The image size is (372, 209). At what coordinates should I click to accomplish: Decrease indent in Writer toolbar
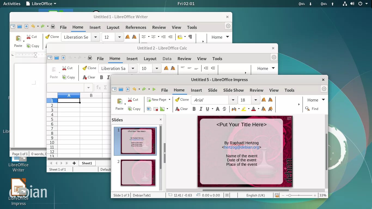coord(170,37)
